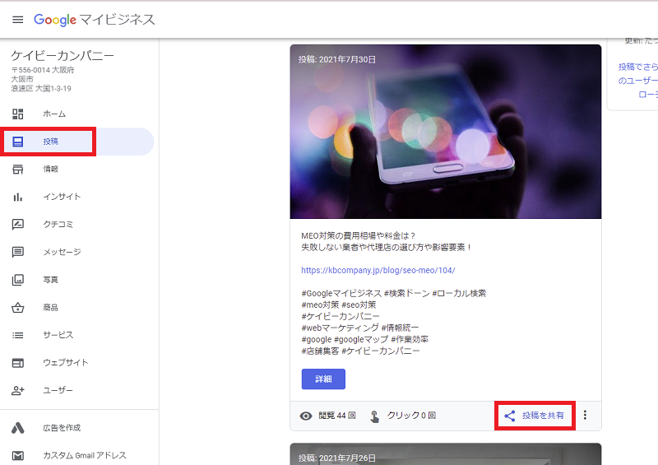Click the ケイビーカンパニー business name

click(63, 55)
